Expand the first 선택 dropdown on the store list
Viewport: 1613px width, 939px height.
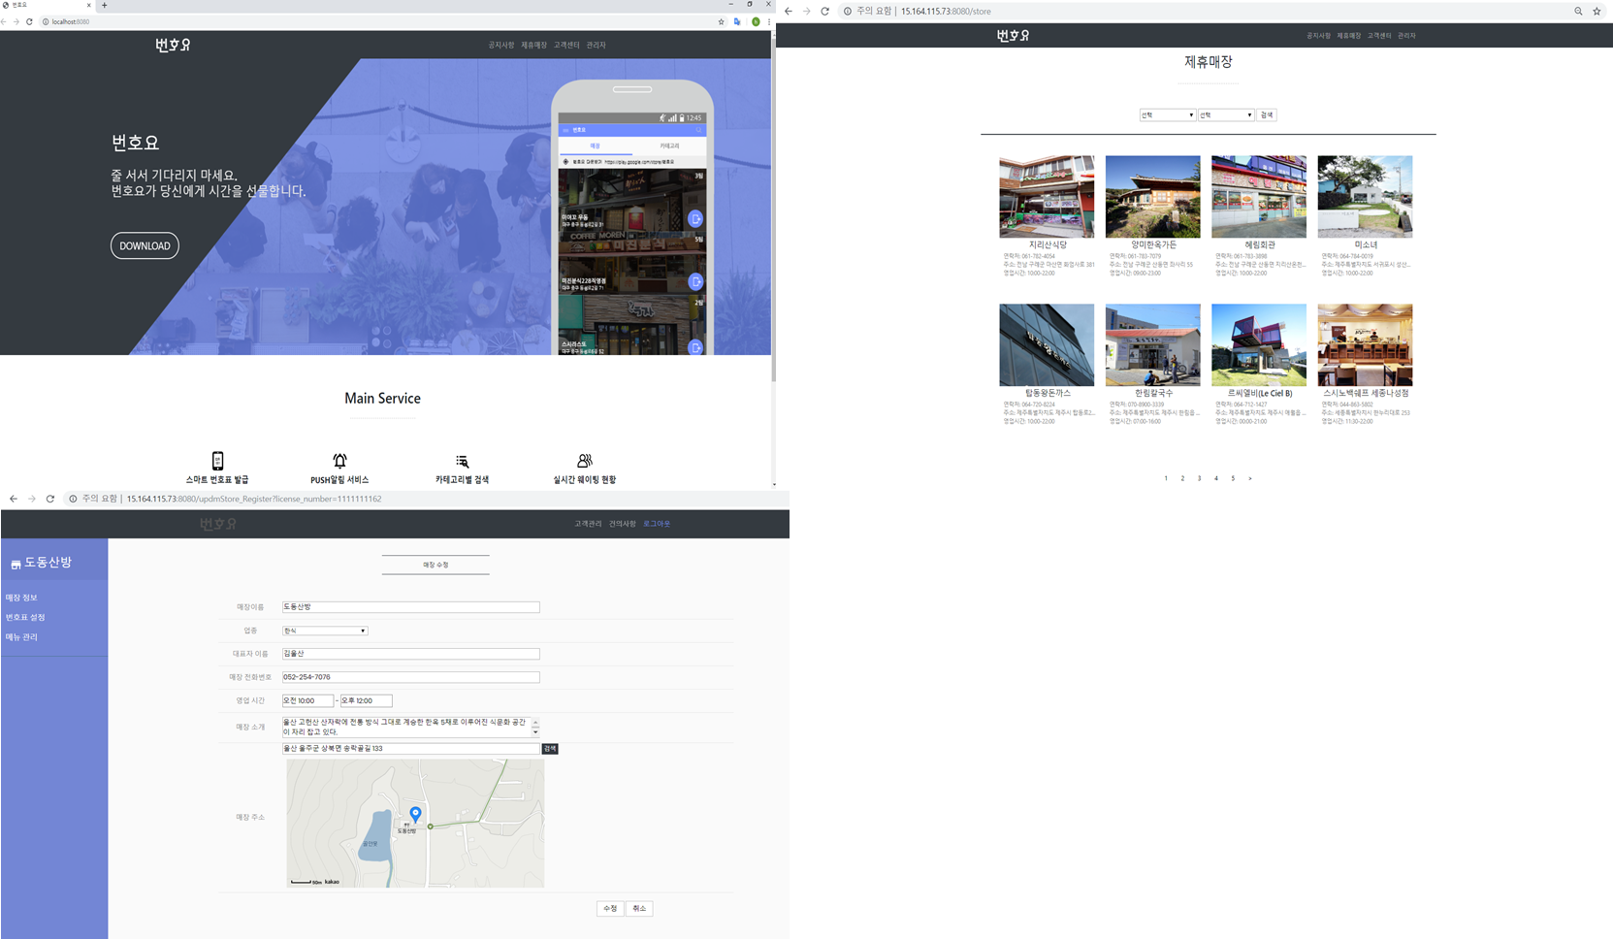[1167, 114]
